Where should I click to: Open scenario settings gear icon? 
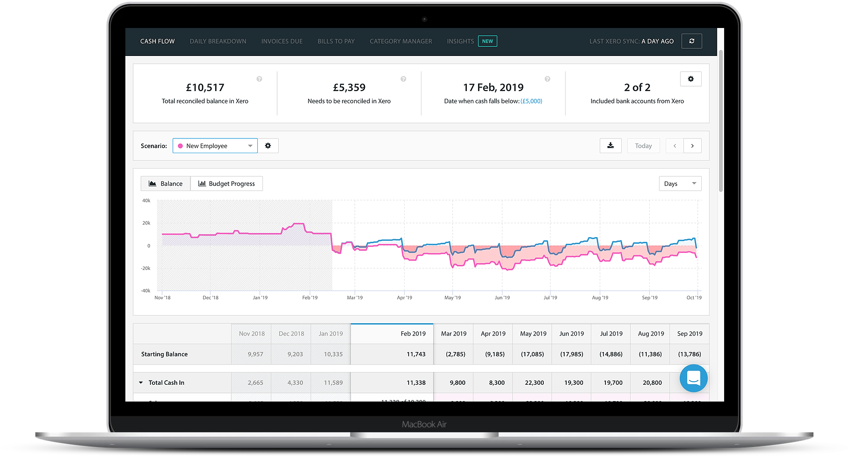click(x=268, y=146)
